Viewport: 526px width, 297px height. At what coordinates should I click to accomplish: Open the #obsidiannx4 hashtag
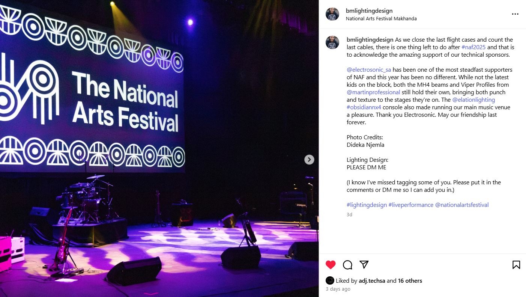pyautogui.click(x=364, y=107)
